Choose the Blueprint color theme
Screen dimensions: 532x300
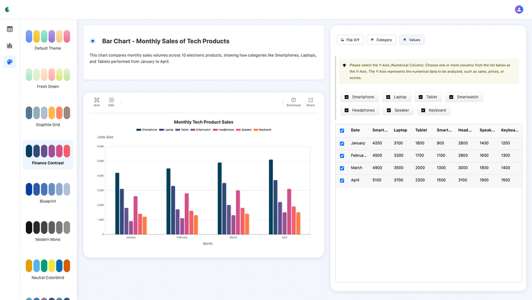point(47,190)
